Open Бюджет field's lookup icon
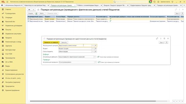The height and width of the screenshot is (104, 186). coord(96,49)
